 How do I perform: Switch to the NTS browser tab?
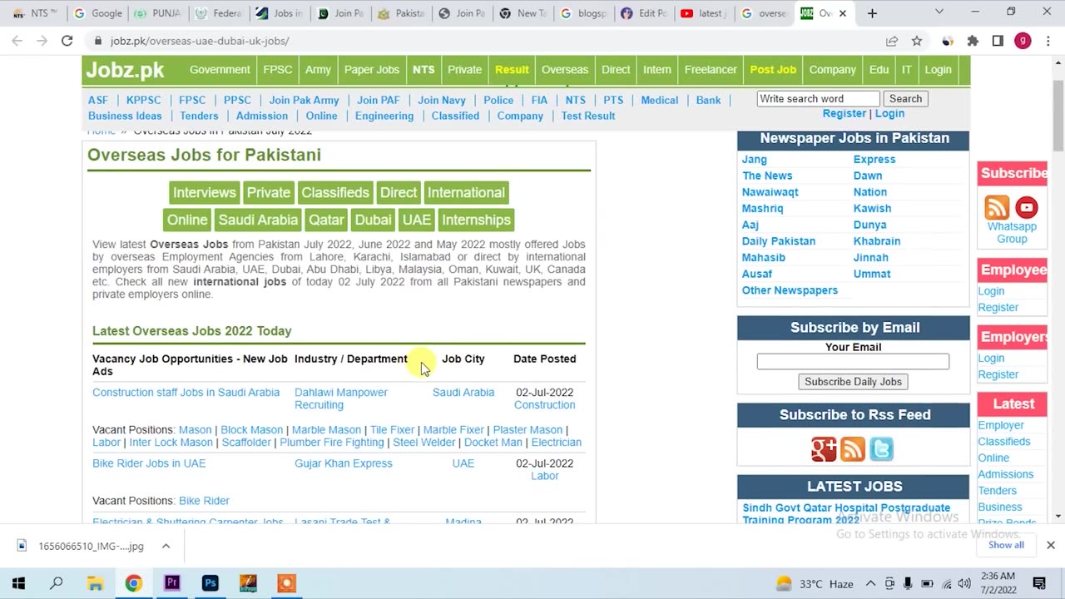34,13
